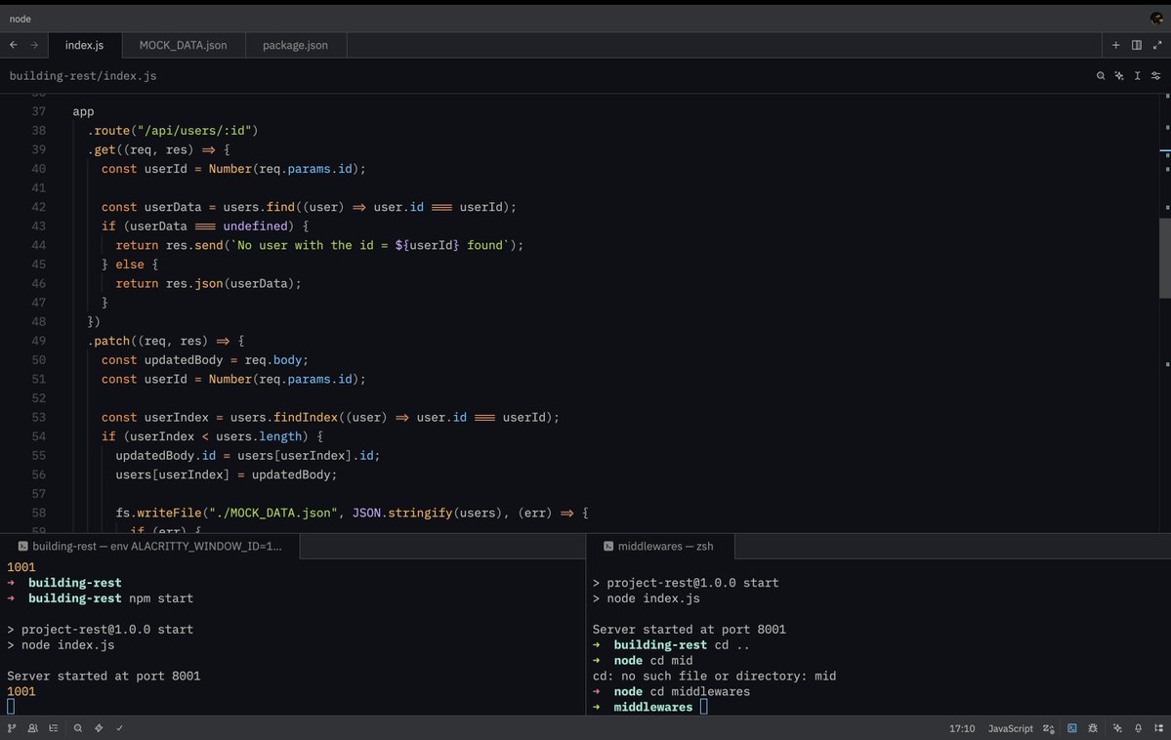
Task: Toggle the project panel icon at far right
Action: point(1158,728)
